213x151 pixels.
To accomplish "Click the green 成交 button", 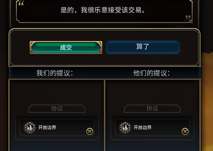I will click(66, 48).
